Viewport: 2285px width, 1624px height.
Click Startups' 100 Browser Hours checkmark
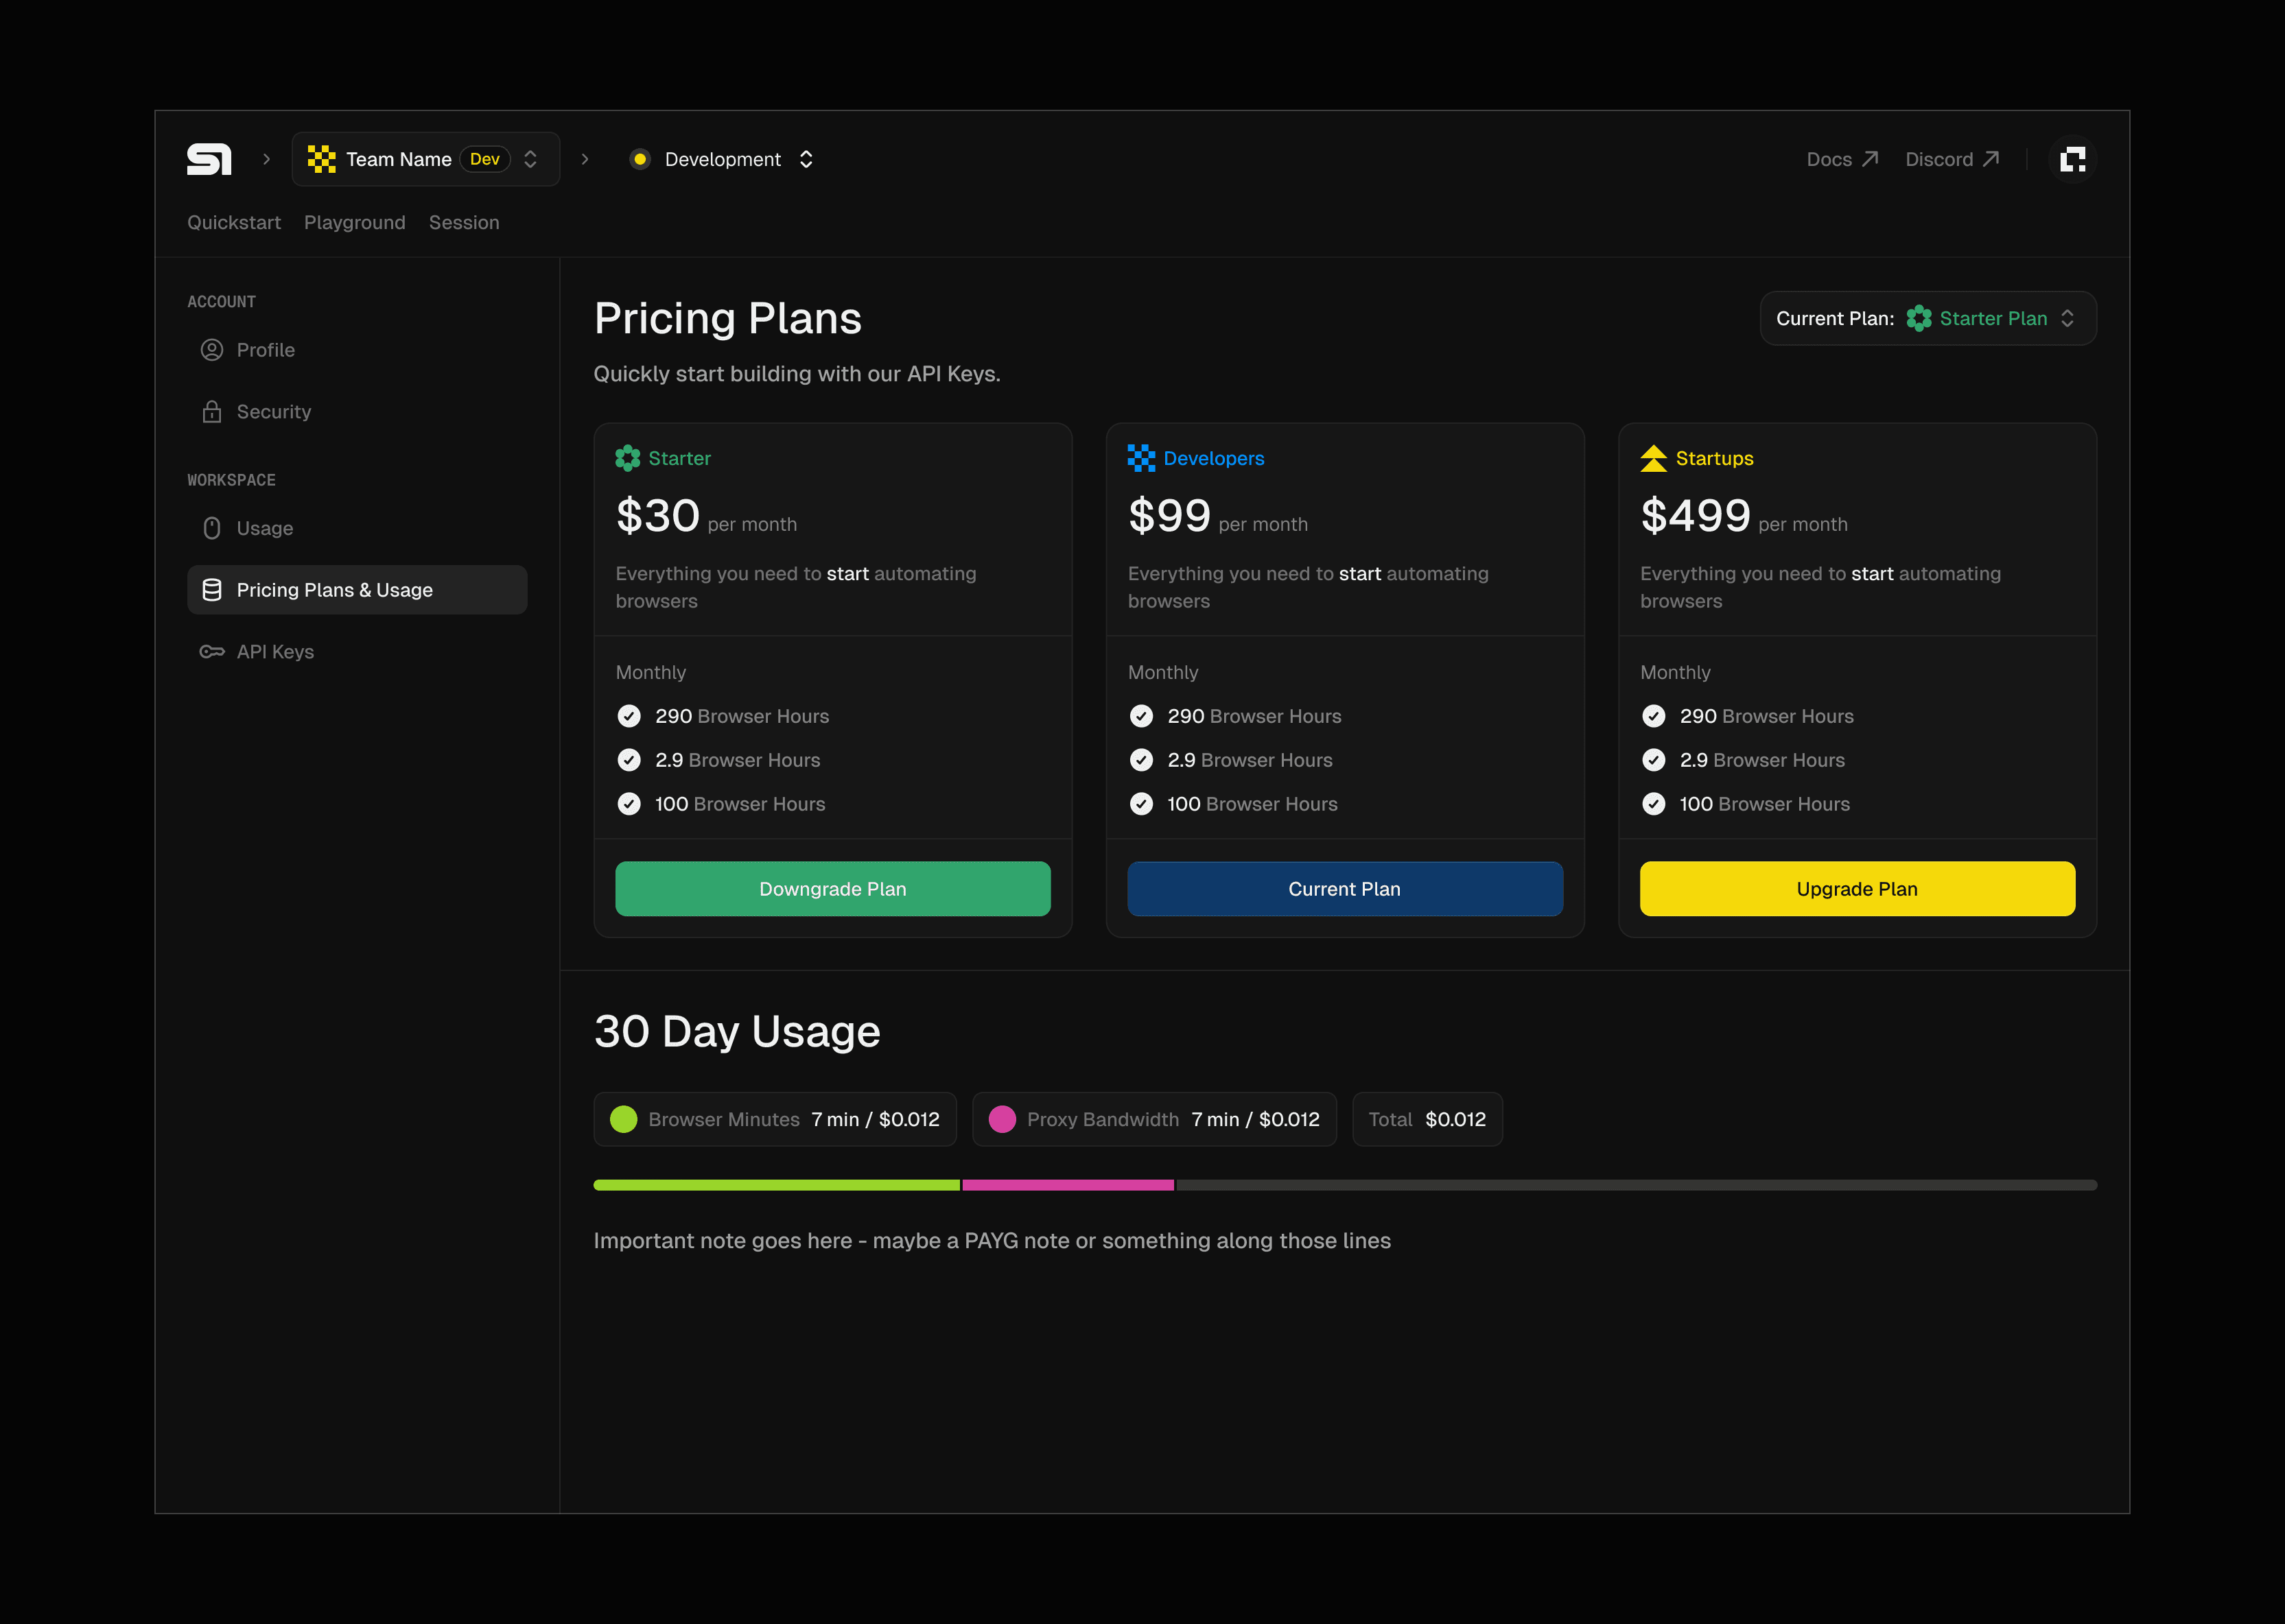click(1654, 804)
